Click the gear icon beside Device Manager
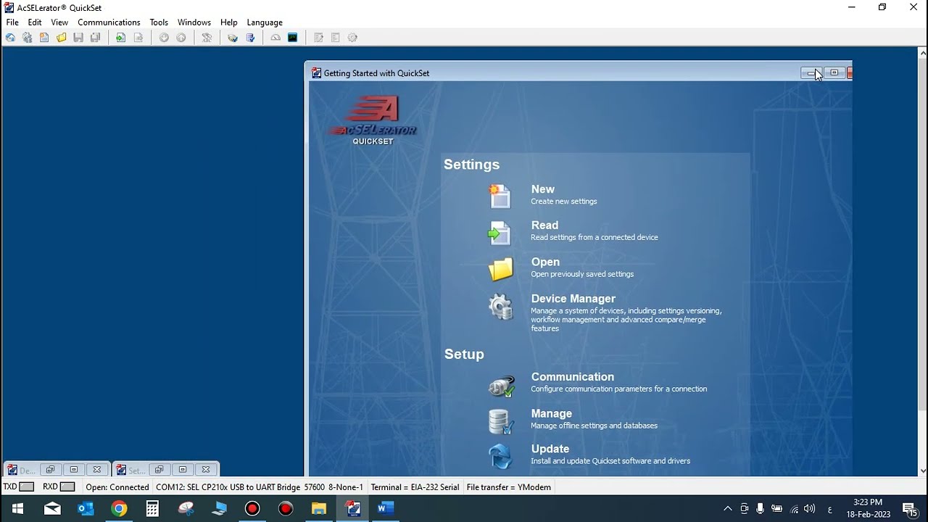Screen dimensions: 928x522 coord(500,307)
